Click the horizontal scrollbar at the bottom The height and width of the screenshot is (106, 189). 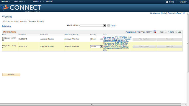click(91, 105)
